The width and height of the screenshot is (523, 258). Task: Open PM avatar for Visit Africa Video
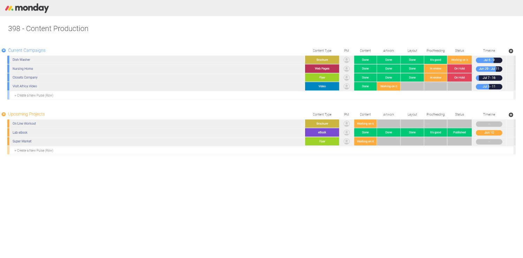point(347,86)
